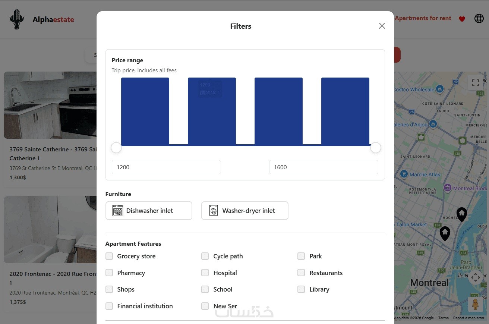Click the Street View pegman icon
Viewport: 489px width, 324px height.
point(475,304)
